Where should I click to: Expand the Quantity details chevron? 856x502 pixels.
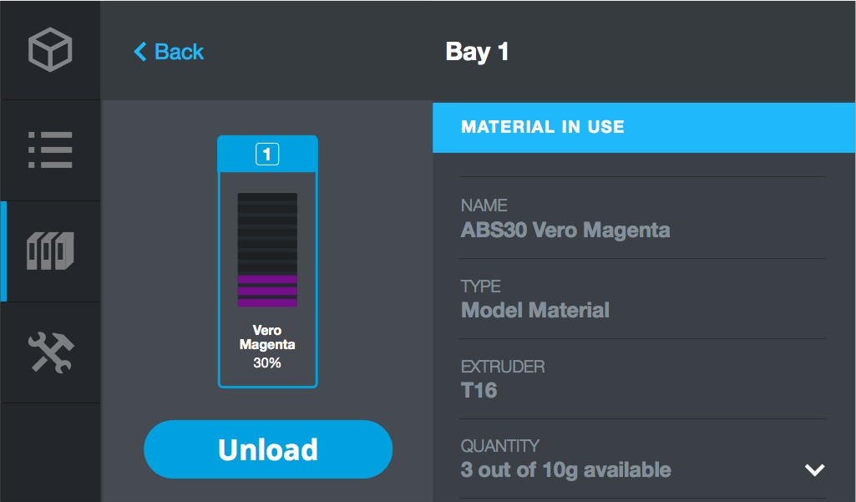coord(814,469)
